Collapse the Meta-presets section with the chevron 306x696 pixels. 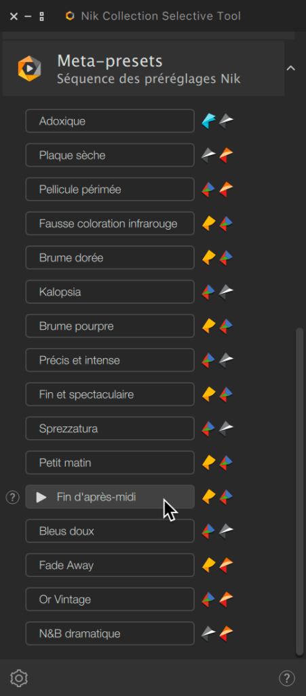pyautogui.click(x=291, y=68)
